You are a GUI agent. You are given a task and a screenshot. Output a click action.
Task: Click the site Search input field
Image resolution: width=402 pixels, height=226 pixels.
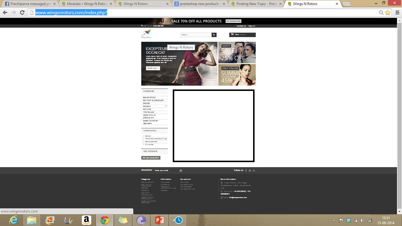[196, 35]
